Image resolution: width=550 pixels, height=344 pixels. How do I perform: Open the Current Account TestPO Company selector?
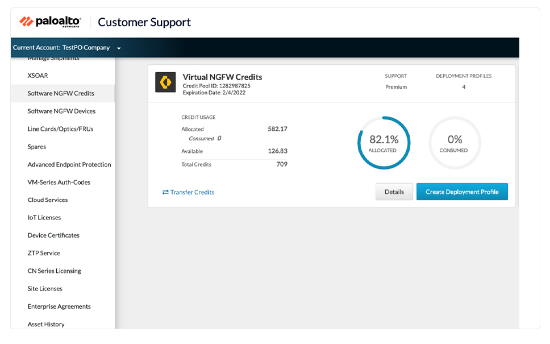tap(61, 48)
